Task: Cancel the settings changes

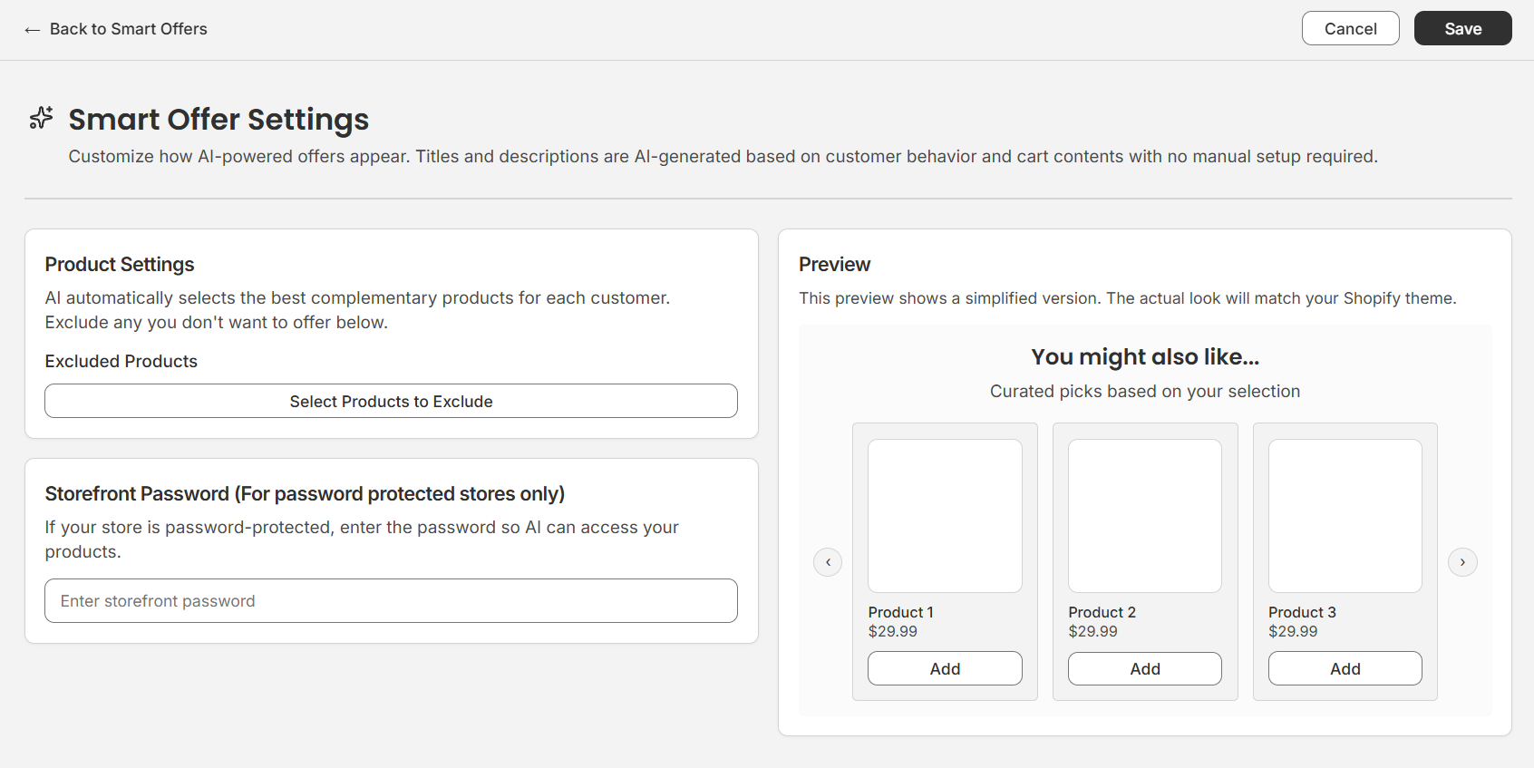Action: pos(1350,28)
